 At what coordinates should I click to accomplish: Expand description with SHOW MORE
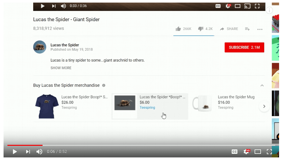[61, 68]
